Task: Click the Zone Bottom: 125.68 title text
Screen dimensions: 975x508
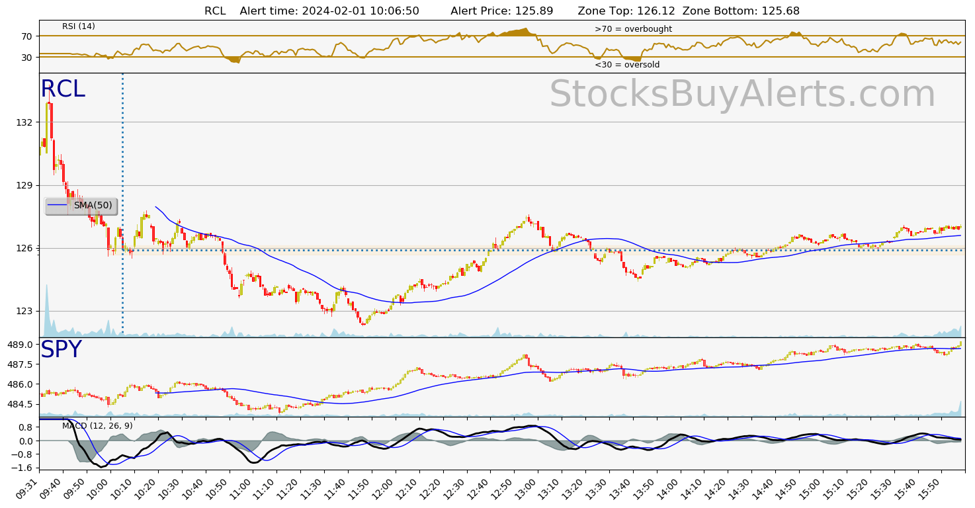Action: click(741, 11)
